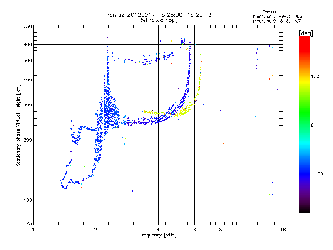
Task: Click the x-axis tick label "1"
Action: pyautogui.click(x=33, y=230)
